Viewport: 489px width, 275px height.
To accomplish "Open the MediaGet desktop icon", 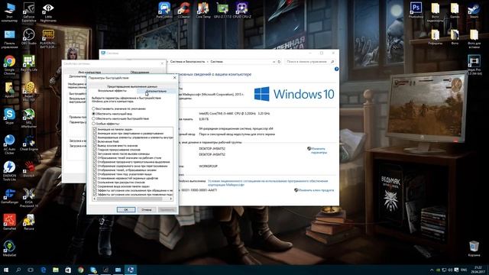I will [x=9, y=248].
